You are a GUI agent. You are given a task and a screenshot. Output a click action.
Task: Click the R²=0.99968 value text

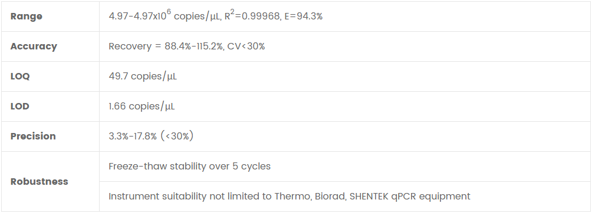252,16
